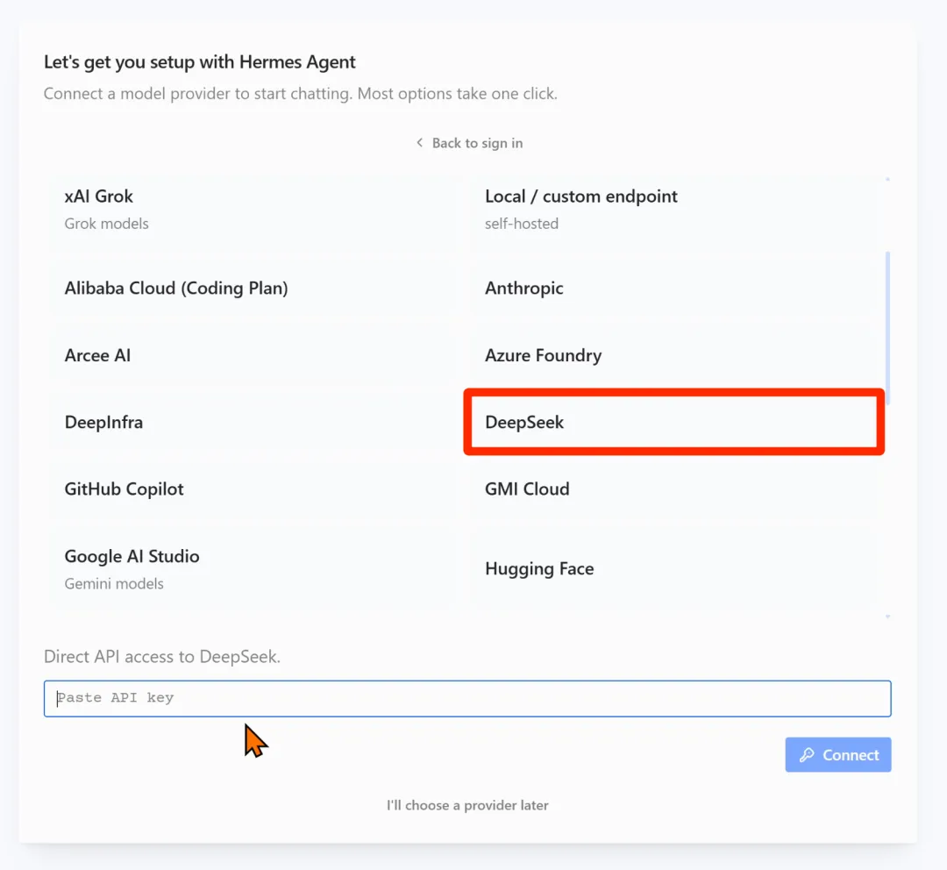Viewport: 947px width, 870px height.
Task: Click the Connect button
Action: pos(838,754)
